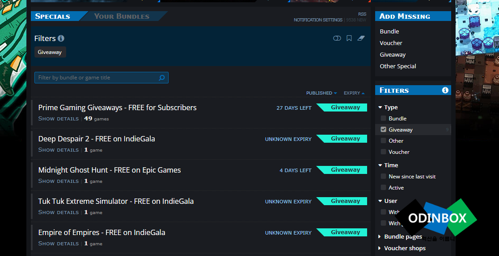The width and height of the screenshot is (499, 256).
Task: Add a missing Other Special
Action: pyautogui.click(x=398, y=66)
